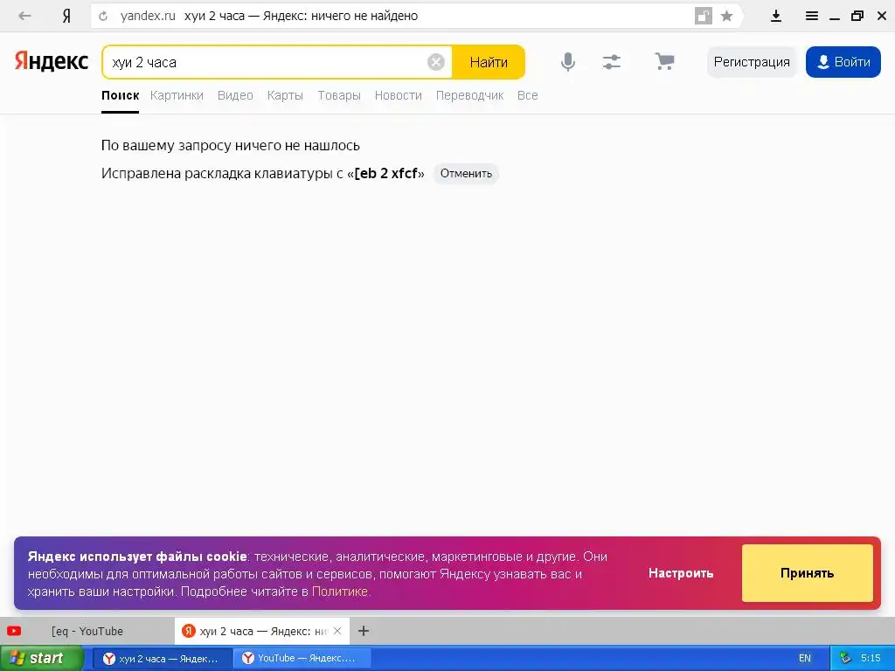The width and height of the screenshot is (895, 671).
Task: Click the Войти login button
Action: (x=843, y=62)
